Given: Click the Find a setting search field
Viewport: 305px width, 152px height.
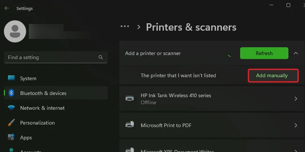Looking at the screenshot, I should click(56, 58).
